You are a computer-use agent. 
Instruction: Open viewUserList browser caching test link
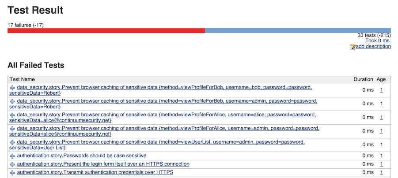click(157, 145)
